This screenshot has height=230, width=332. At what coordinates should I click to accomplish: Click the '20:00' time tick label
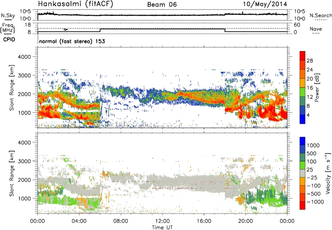tap(245, 221)
